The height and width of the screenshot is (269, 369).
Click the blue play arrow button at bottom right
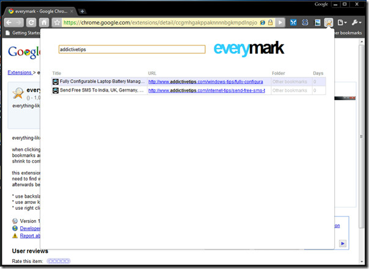tap(342, 243)
